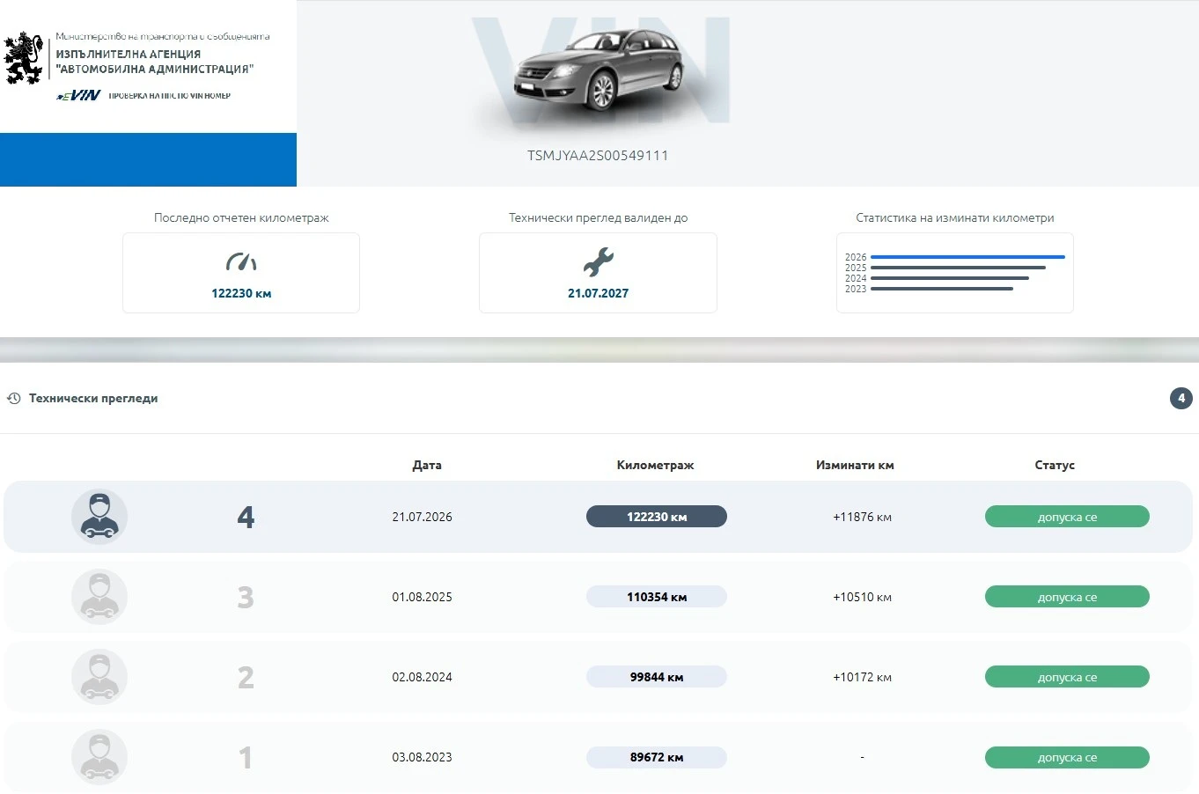Click the inspection valid-until date 21.07.2027

pyautogui.click(x=598, y=293)
